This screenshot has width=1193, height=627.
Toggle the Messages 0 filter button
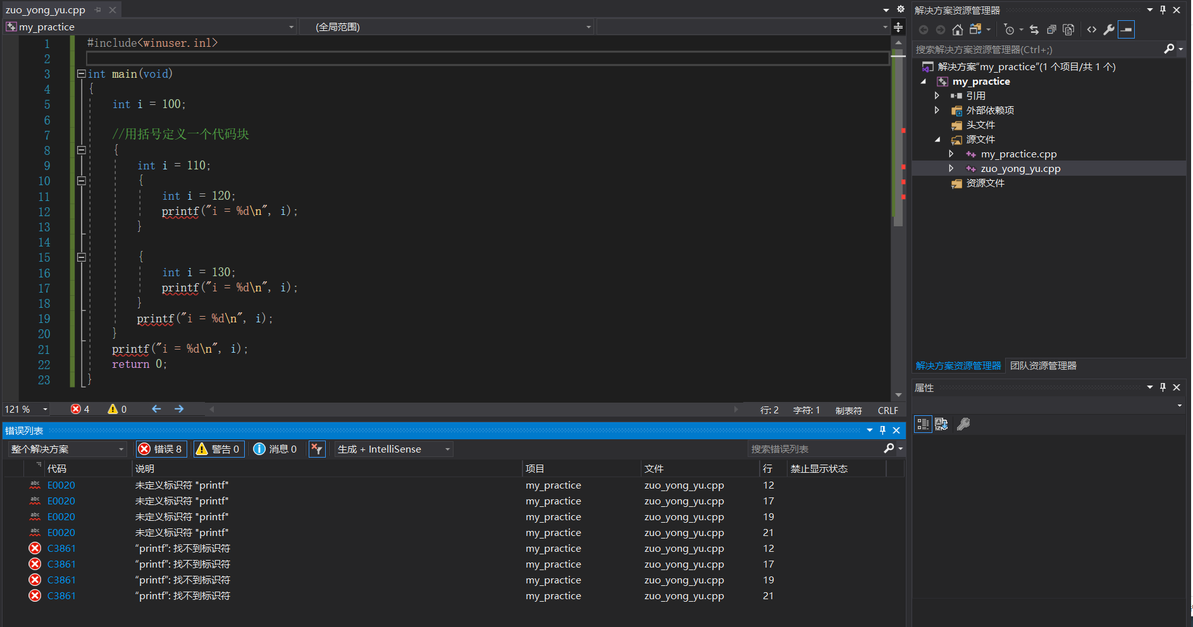275,449
